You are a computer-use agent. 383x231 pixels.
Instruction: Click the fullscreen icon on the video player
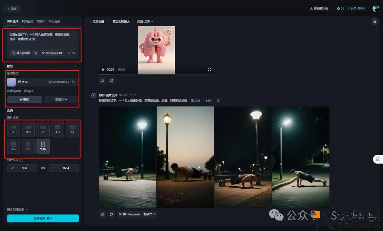[x=210, y=70]
